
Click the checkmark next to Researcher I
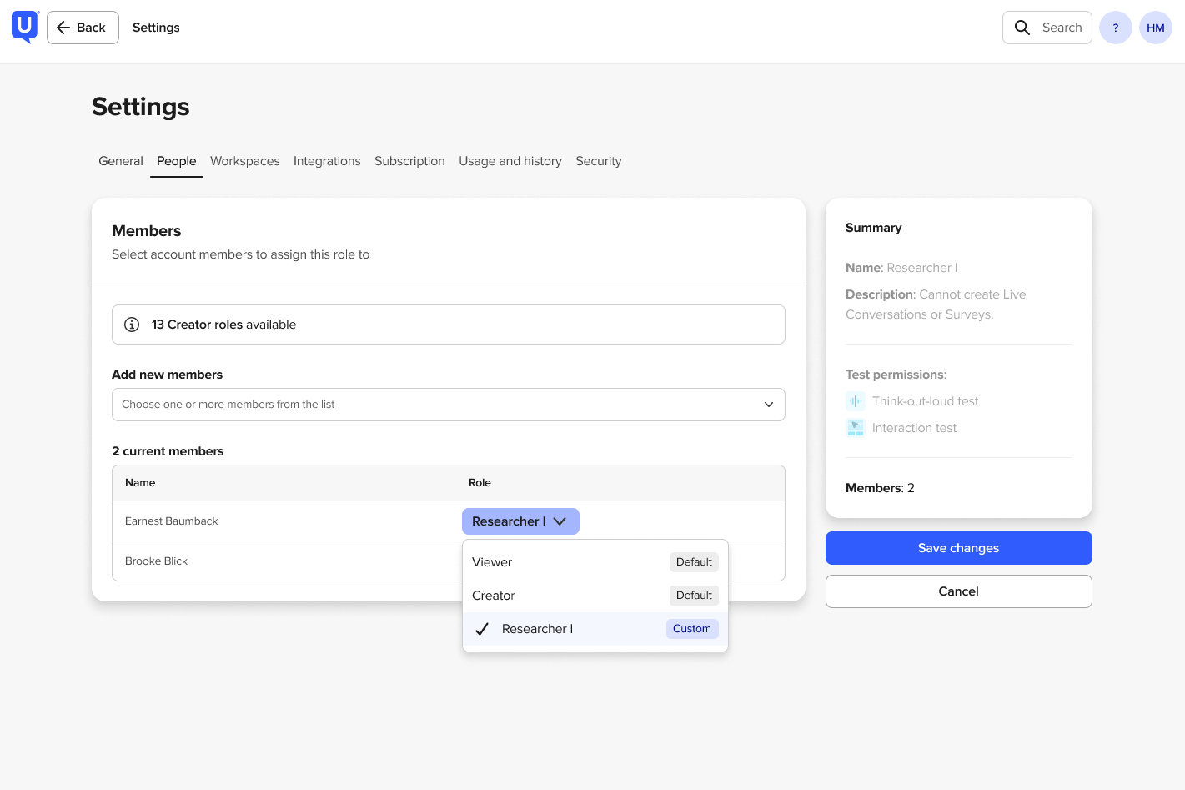coord(482,629)
